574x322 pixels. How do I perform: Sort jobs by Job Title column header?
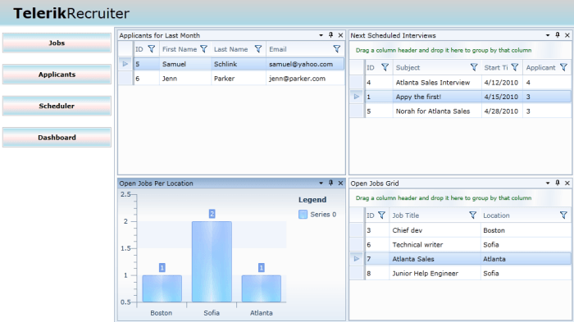(x=406, y=215)
